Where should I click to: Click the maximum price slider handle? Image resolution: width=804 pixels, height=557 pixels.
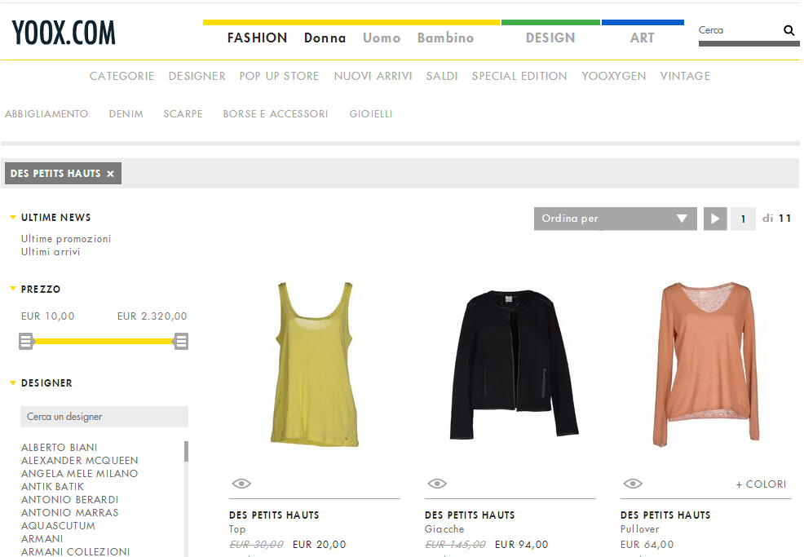181,341
